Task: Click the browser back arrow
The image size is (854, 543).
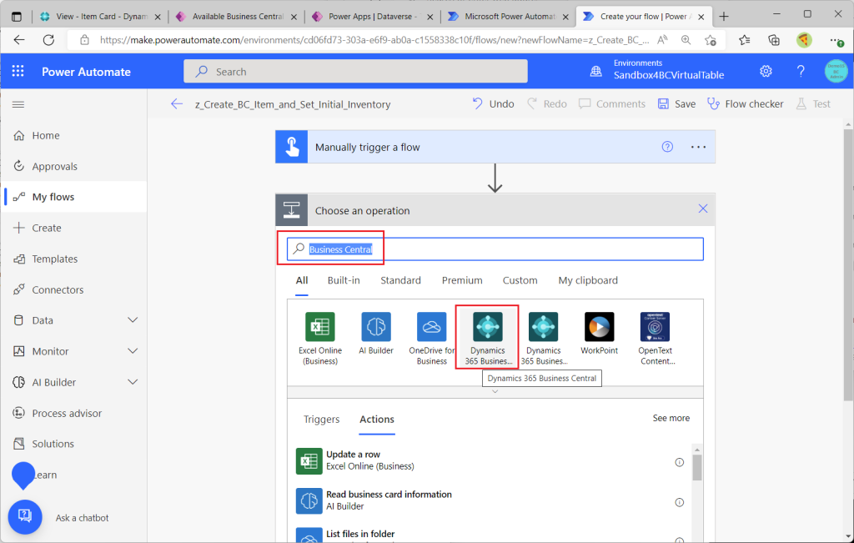Action: [x=19, y=40]
